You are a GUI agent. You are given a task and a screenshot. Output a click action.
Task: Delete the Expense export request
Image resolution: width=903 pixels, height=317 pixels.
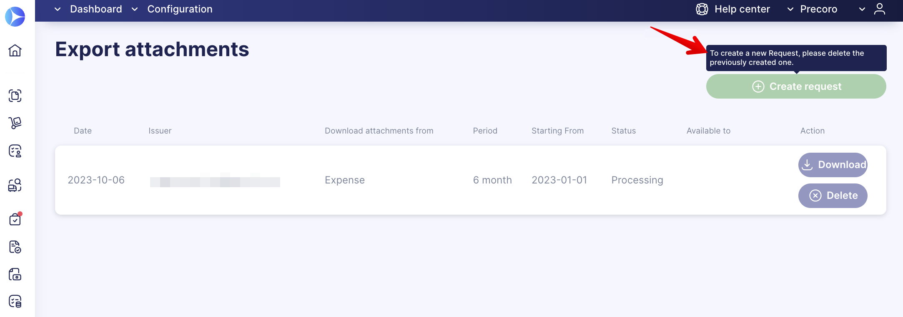tap(833, 196)
